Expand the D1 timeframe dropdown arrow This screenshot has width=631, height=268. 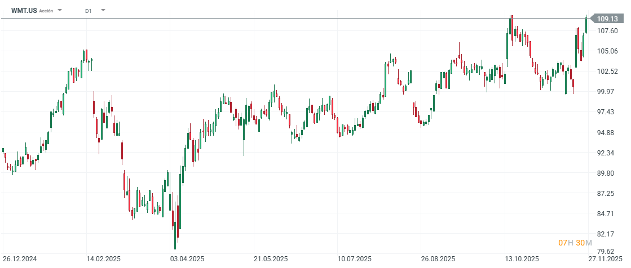pyautogui.click(x=103, y=10)
